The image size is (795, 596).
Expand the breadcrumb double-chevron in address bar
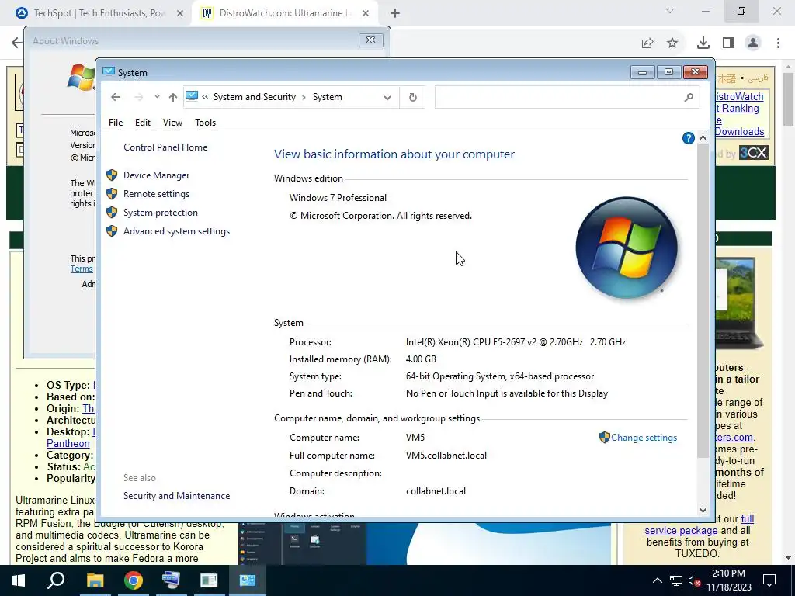coord(205,97)
